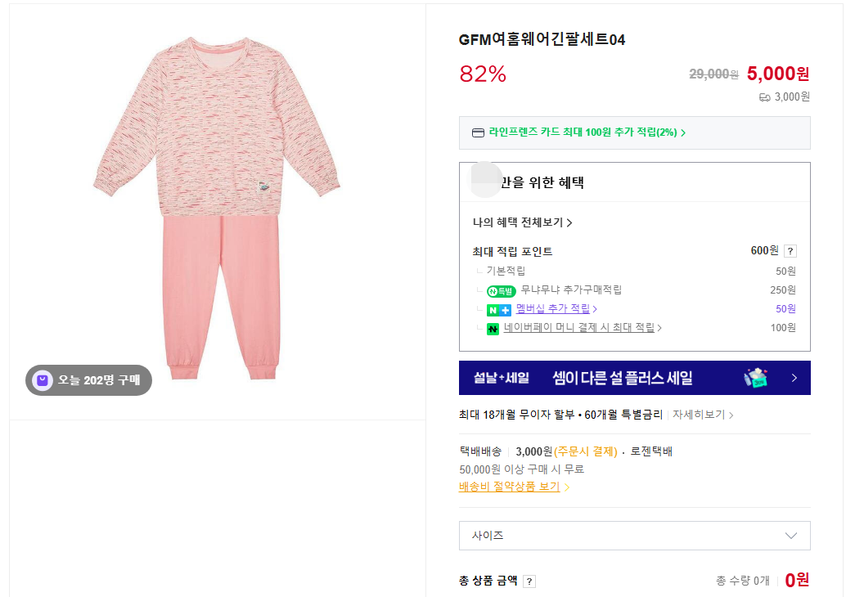Click the credit card icon in 라인프렌즈 banner
Image resolution: width=846 pixels, height=597 pixels.
point(478,132)
